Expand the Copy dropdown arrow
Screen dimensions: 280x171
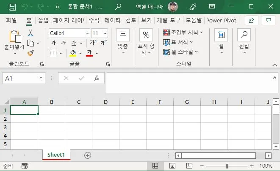(38, 43)
